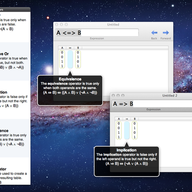Select the equivalence operator column header
192x192 pixels.
(x=70, y=48)
